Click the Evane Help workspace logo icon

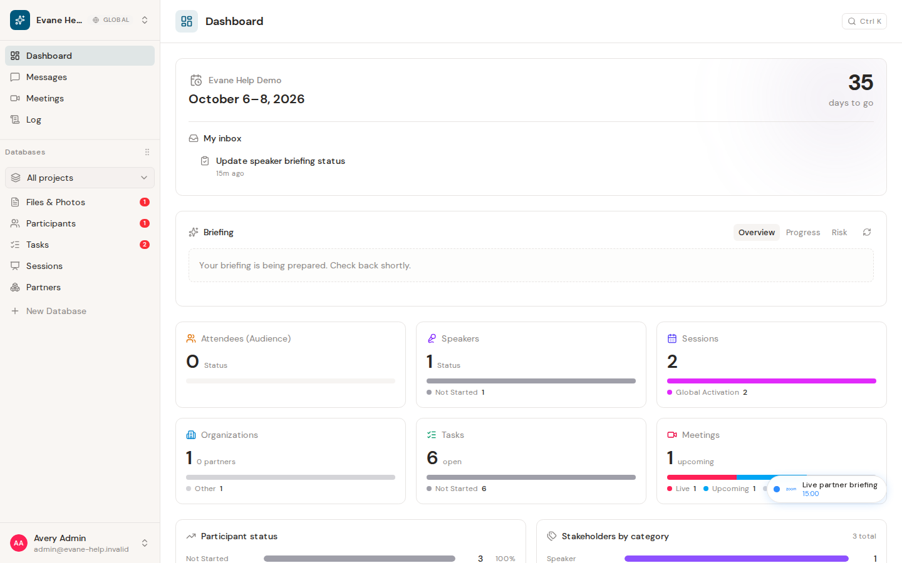coord(20,20)
